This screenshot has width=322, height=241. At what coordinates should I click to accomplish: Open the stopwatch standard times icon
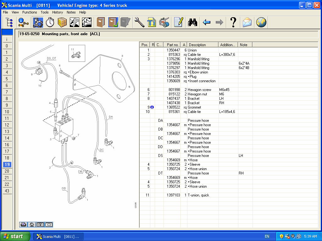pyautogui.click(x=50, y=22)
